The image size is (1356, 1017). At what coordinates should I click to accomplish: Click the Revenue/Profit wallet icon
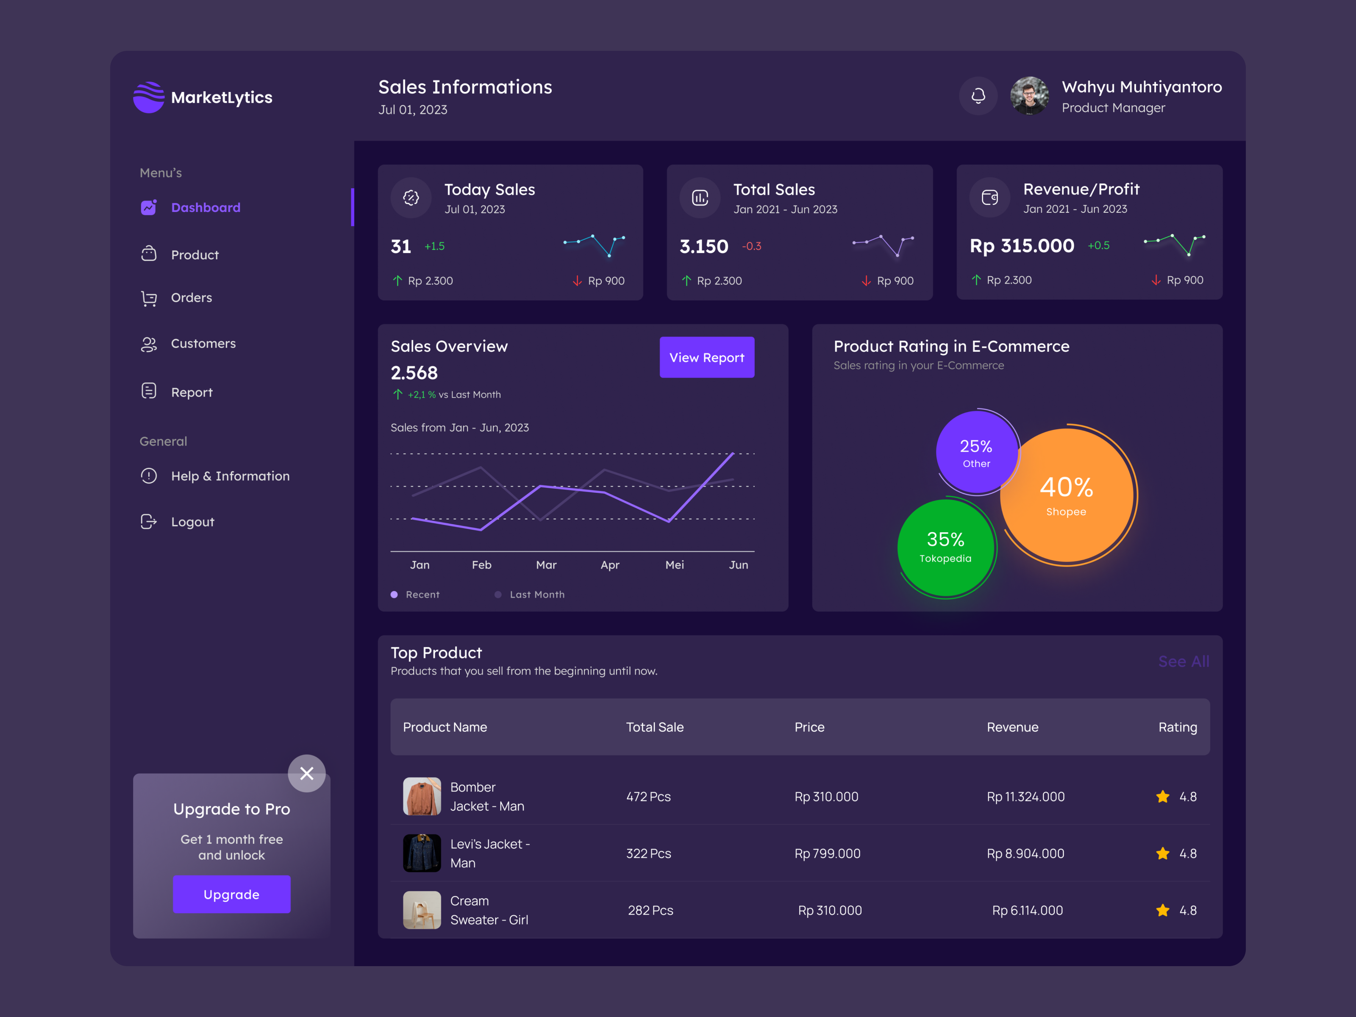click(x=989, y=197)
